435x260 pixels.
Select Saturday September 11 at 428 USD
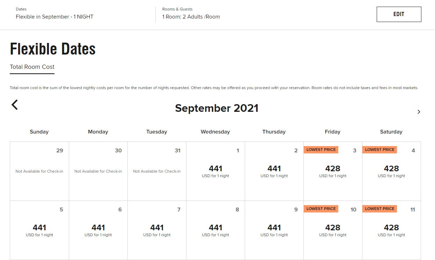(391, 230)
